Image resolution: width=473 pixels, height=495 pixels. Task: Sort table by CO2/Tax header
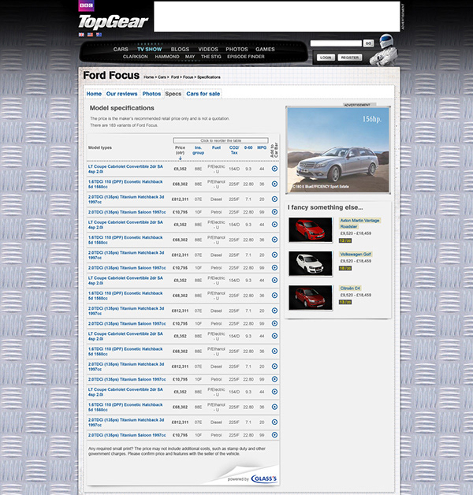point(234,150)
